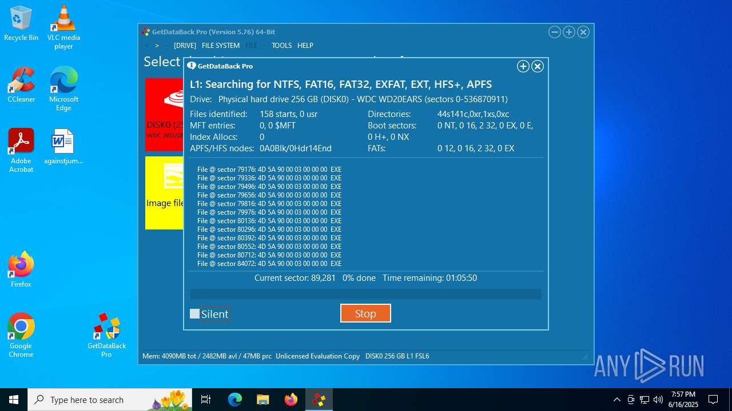Image resolution: width=732 pixels, height=411 pixels.
Task: Launch Google Chrome from the desktop
Action: point(21,336)
